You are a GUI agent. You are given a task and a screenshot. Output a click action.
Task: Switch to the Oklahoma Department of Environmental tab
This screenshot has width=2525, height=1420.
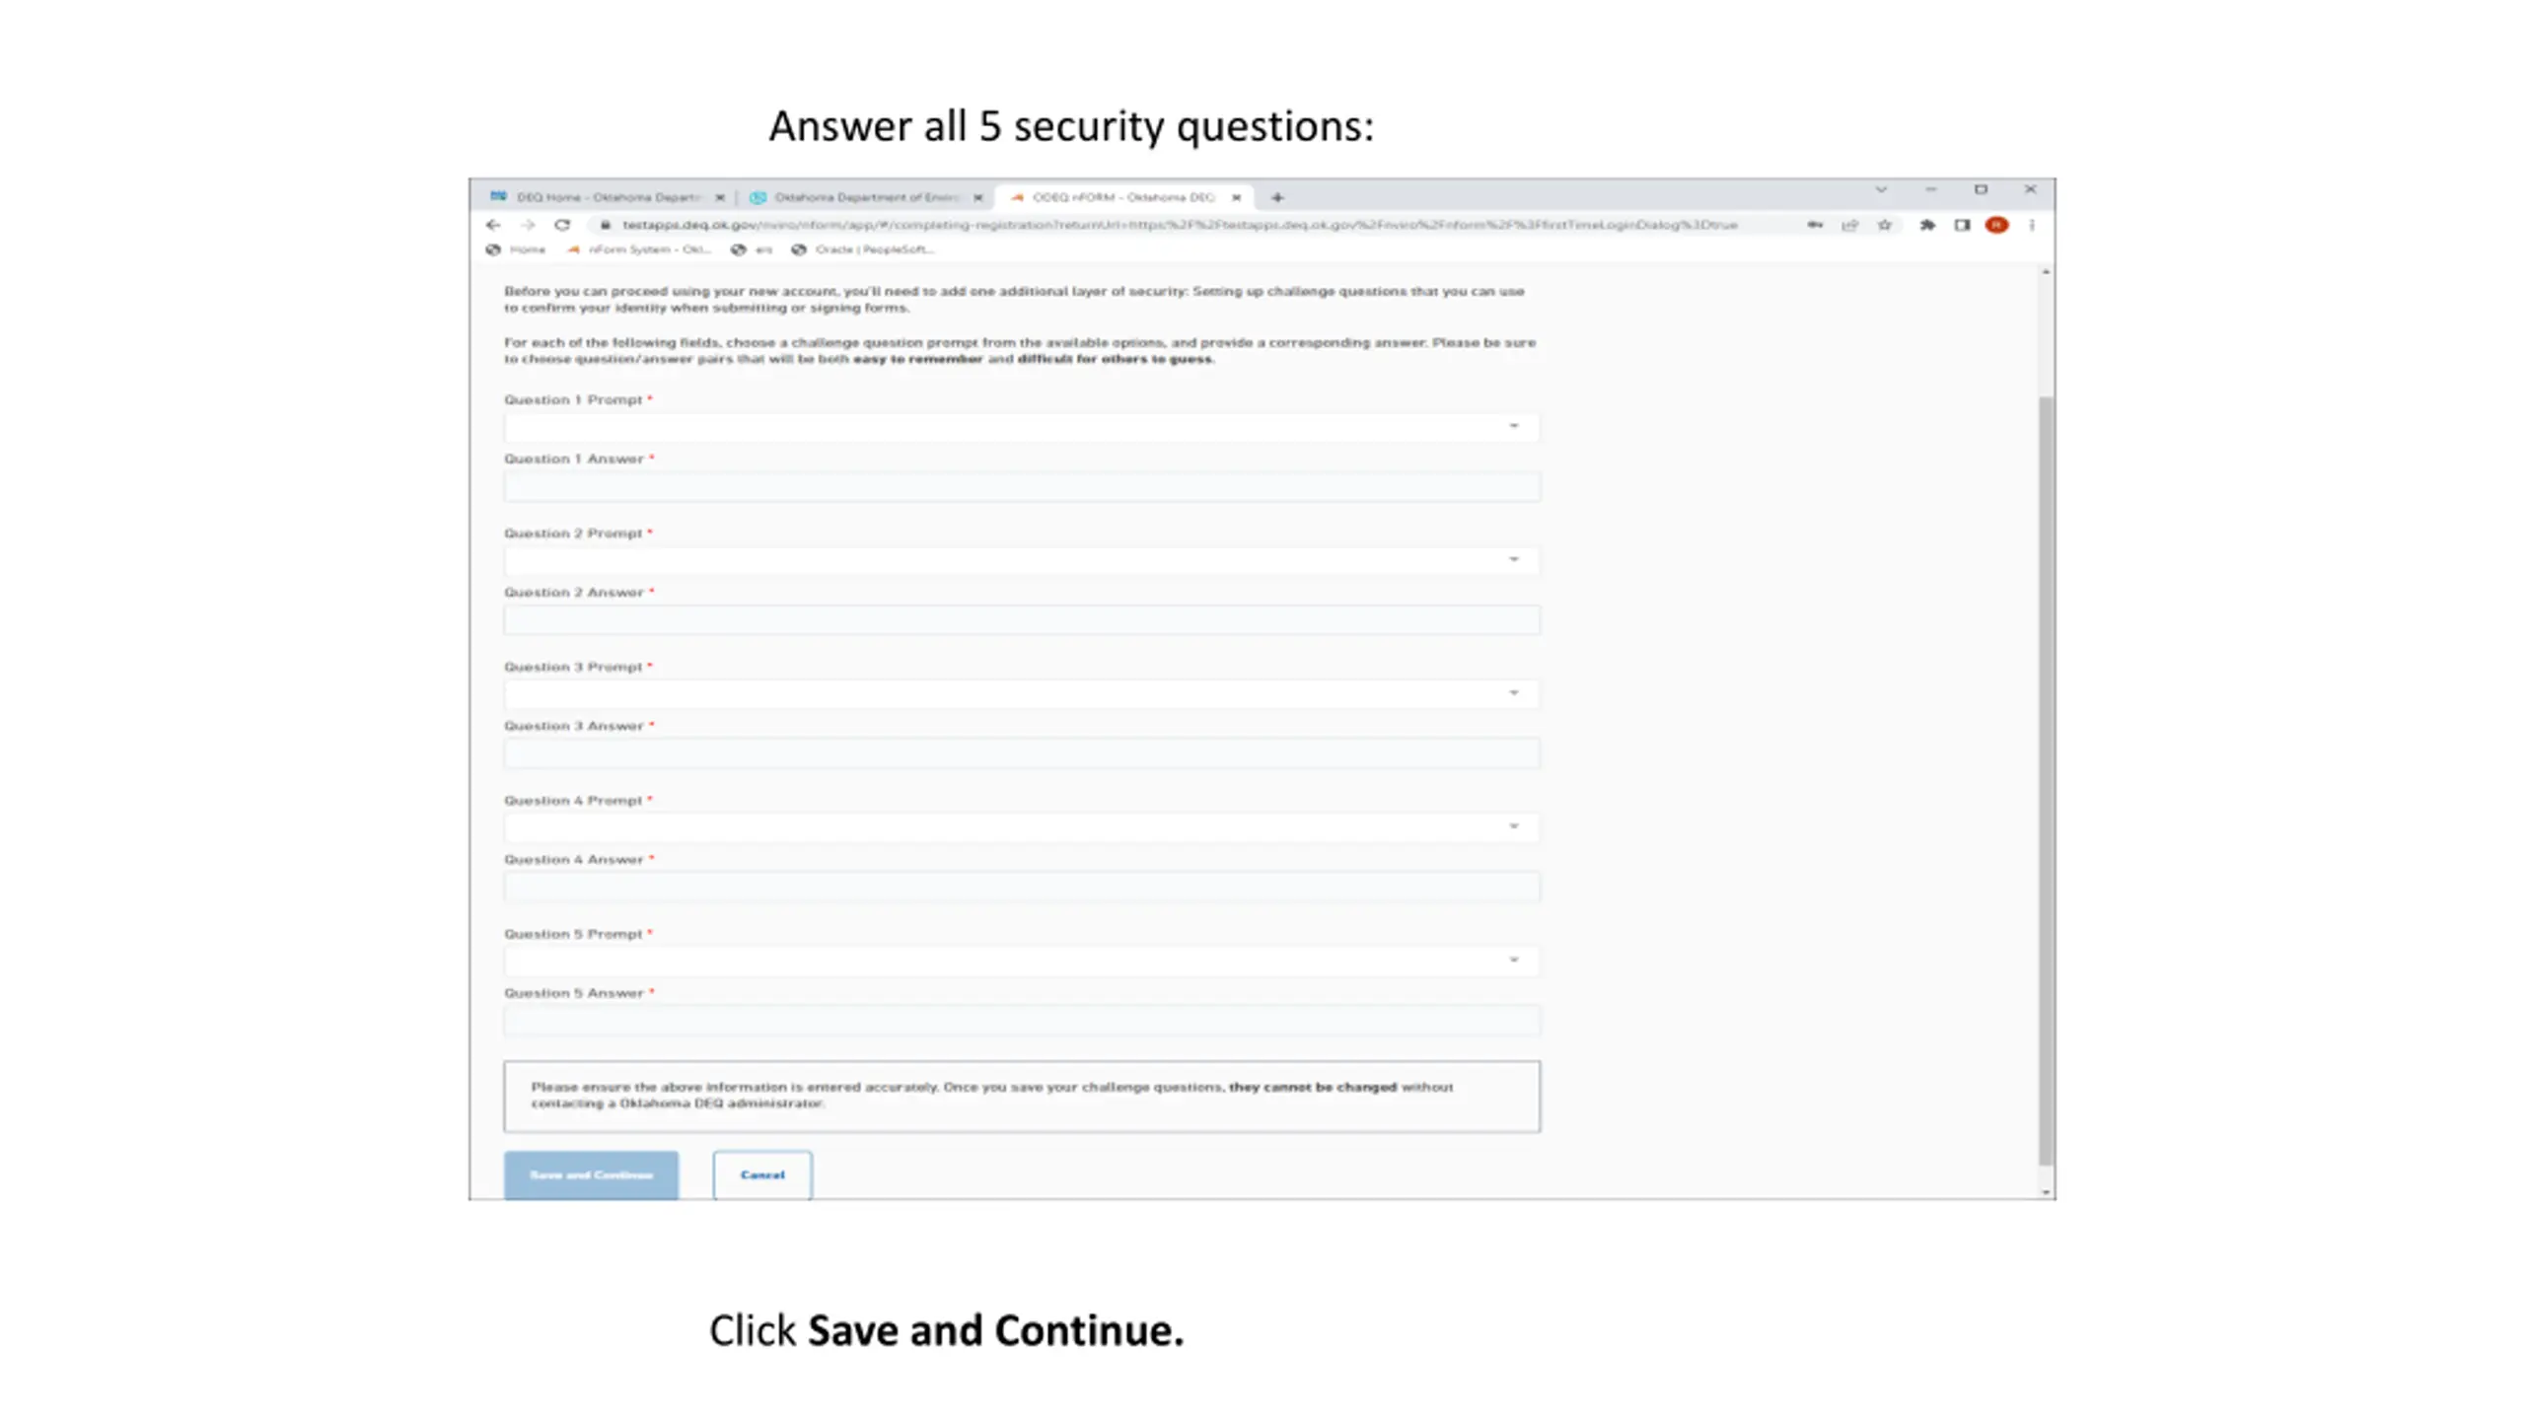[865, 197]
